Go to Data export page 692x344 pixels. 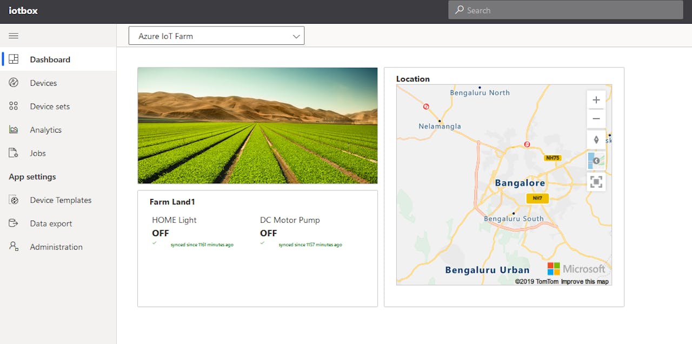tap(51, 223)
